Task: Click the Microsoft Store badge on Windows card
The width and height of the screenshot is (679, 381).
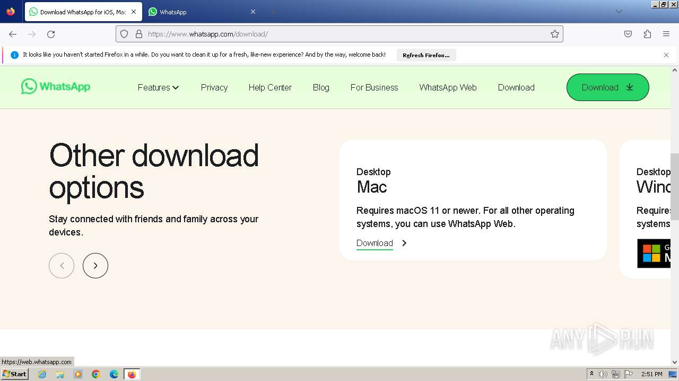Action: pos(654,253)
